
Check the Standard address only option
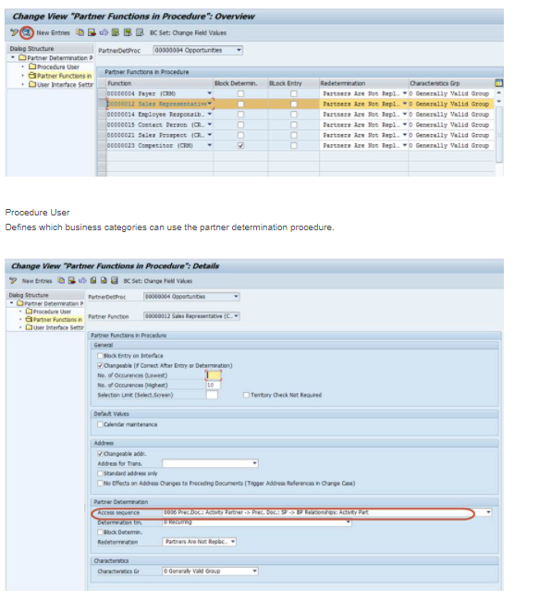pyautogui.click(x=100, y=473)
